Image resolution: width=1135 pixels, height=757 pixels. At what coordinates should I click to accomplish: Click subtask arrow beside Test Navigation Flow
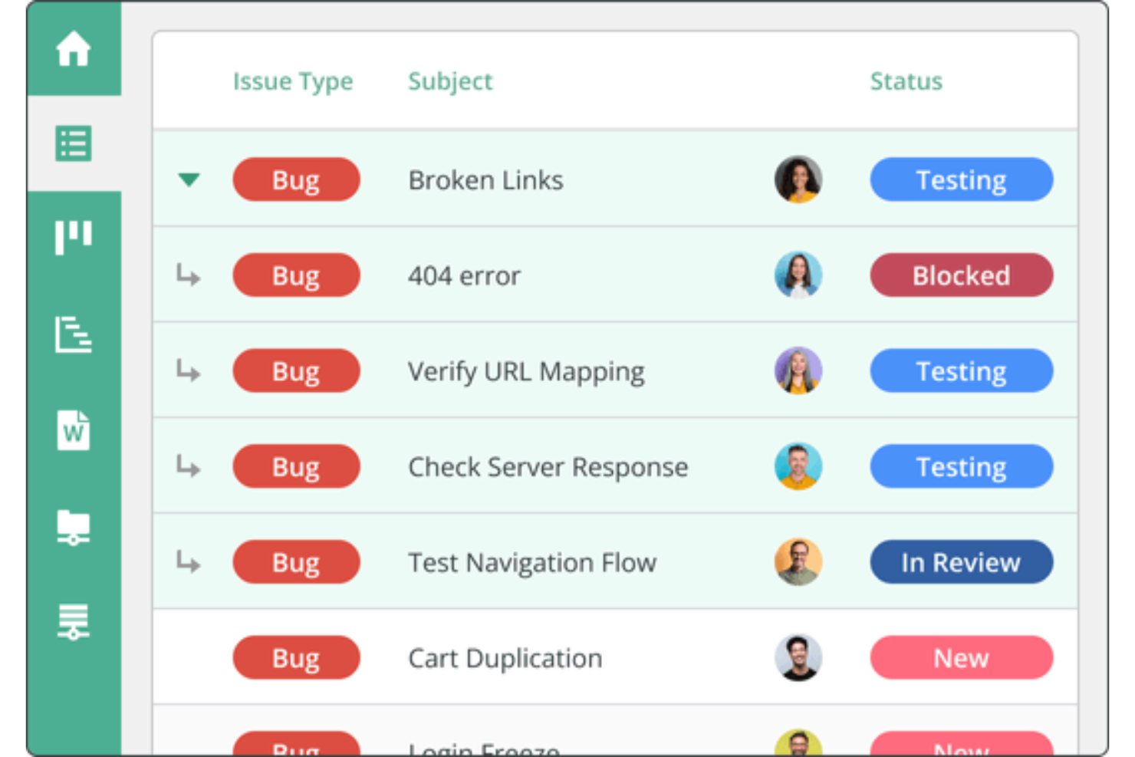click(188, 561)
